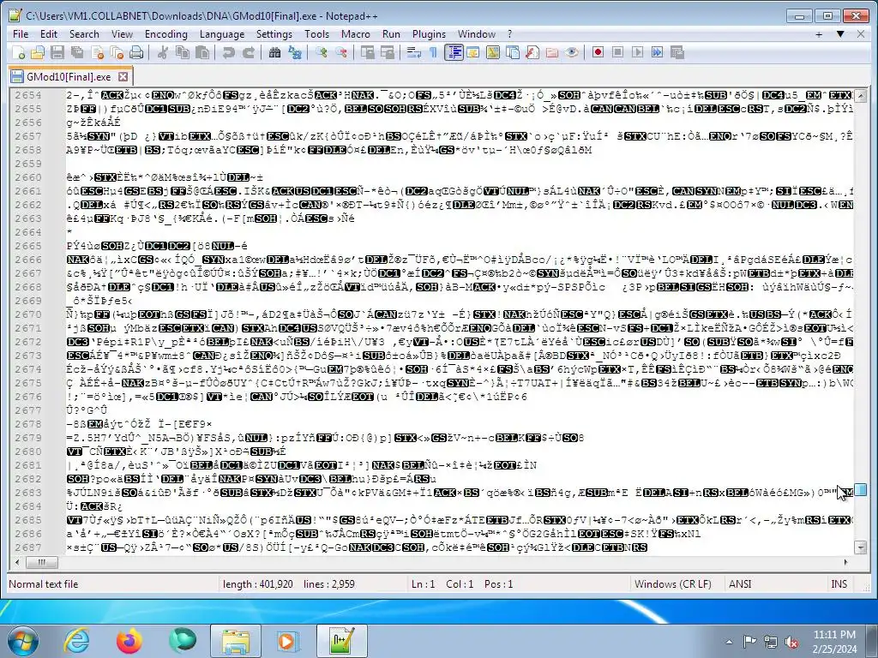Toggle synchronize vertical scrolling

point(367,52)
